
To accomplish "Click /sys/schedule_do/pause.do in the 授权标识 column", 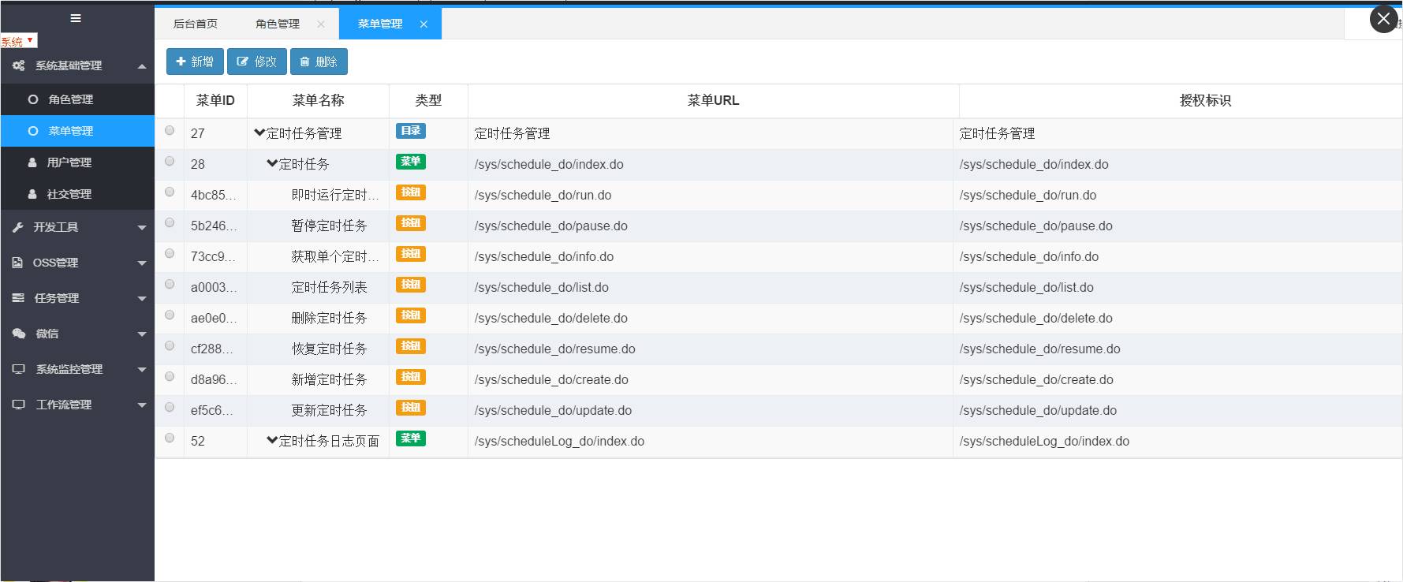I will click(x=1036, y=226).
